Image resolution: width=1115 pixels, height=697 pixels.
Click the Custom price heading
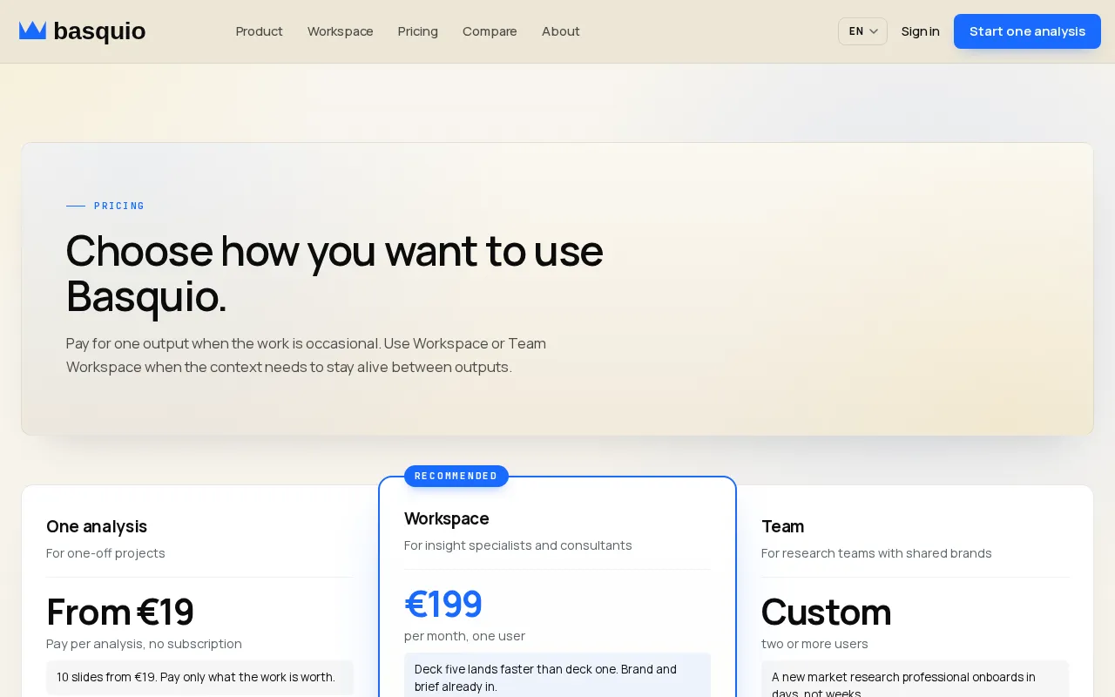(x=826, y=612)
